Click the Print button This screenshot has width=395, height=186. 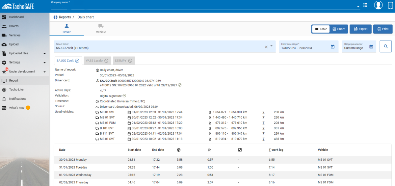[x=383, y=29]
